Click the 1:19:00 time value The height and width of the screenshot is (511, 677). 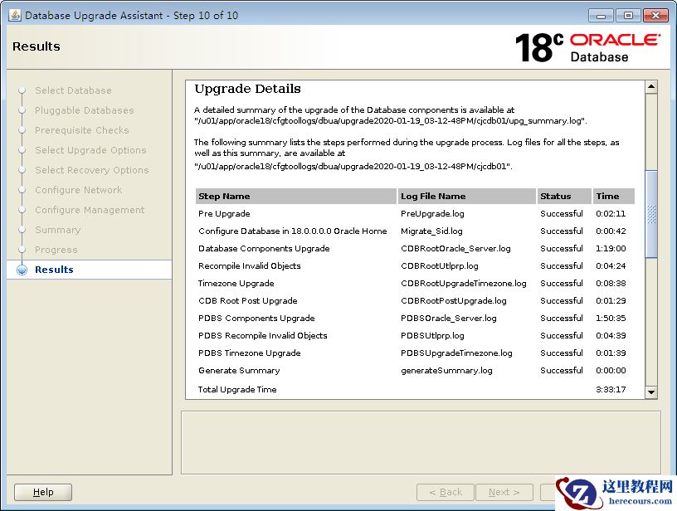[x=611, y=249]
